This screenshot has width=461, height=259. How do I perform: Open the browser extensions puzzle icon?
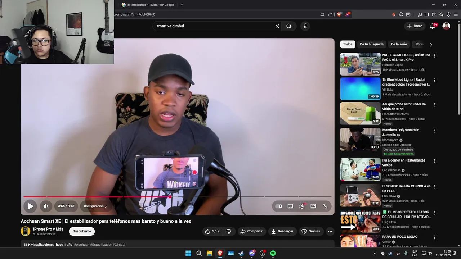[x=401, y=14]
